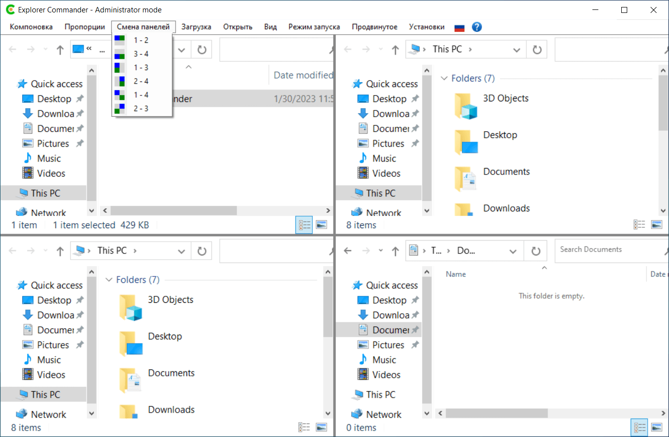Switch top-left pane to details view
The image size is (669, 437).
click(x=304, y=225)
